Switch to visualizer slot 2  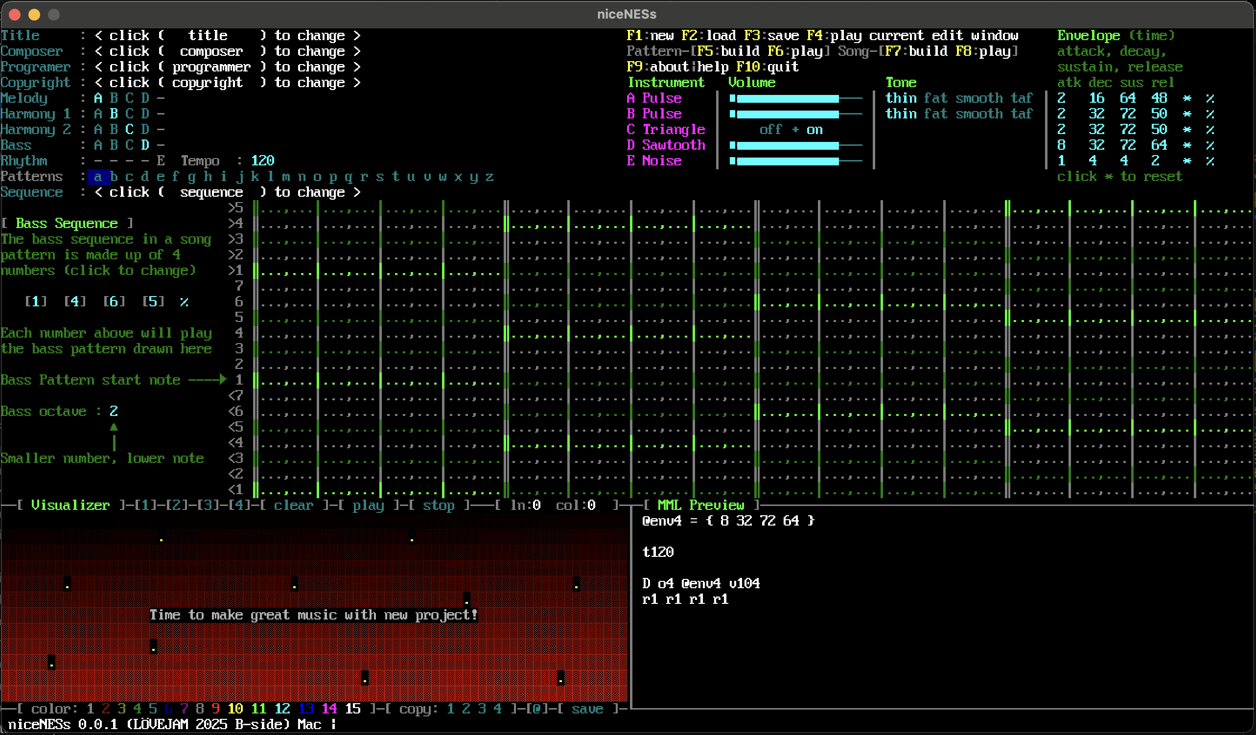(x=176, y=505)
